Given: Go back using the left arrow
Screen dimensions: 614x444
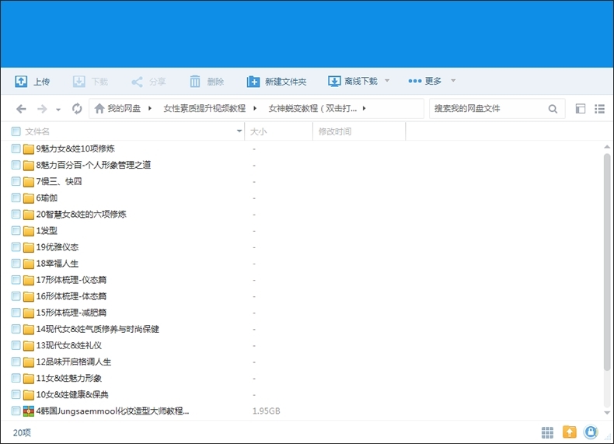Looking at the screenshot, I should pyautogui.click(x=21, y=109).
